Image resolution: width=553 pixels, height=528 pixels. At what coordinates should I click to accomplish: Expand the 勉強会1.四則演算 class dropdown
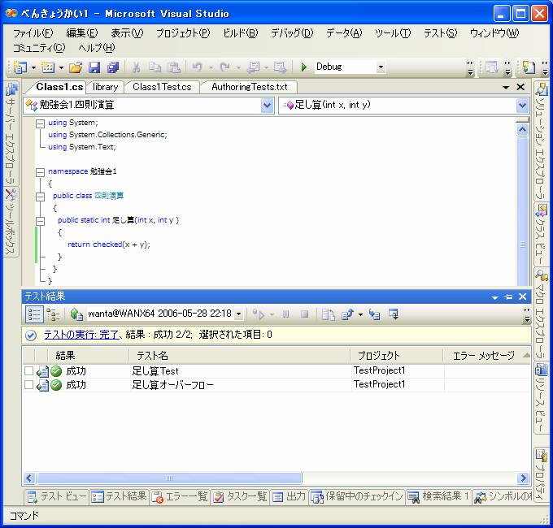(x=268, y=105)
